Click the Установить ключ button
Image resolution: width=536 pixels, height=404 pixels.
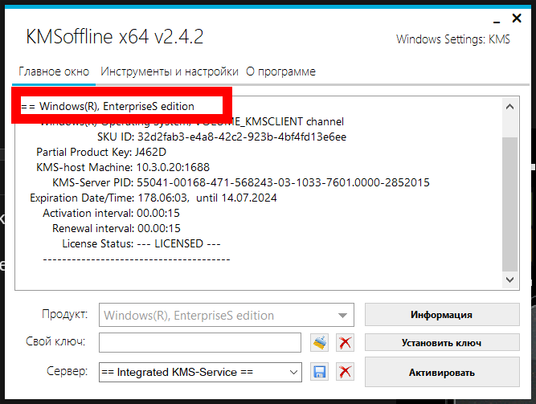(x=442, y=342)
